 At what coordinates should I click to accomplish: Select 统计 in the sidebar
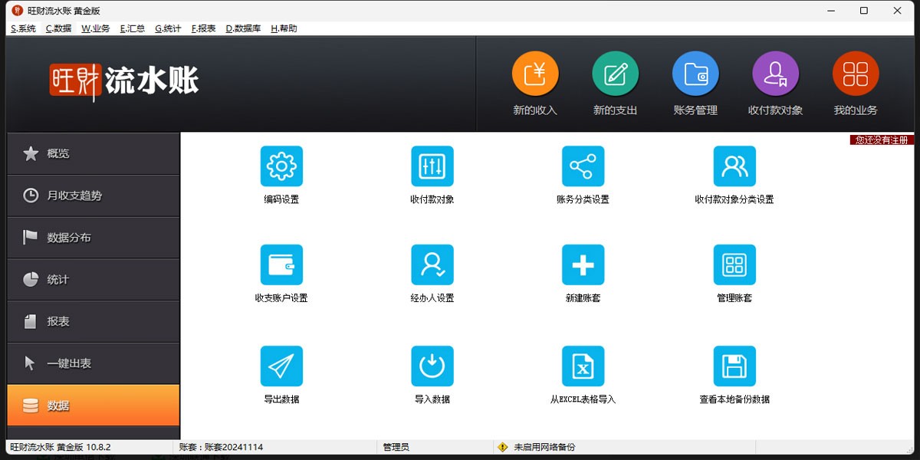(93, 280)
